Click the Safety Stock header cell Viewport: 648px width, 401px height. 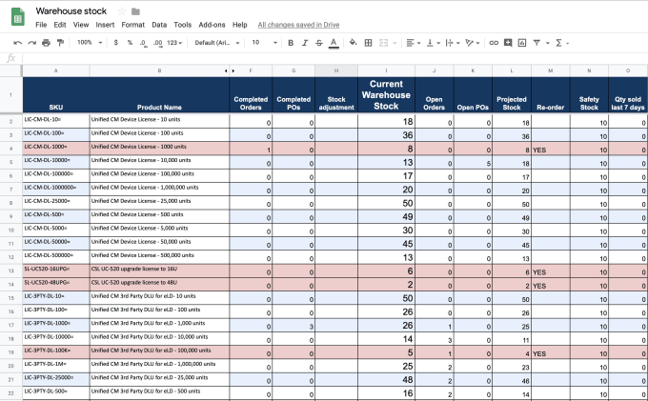[x=589, y=95]
